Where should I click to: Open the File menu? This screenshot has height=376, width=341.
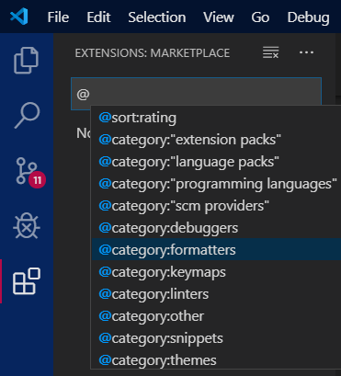click(x=58, y=17)
